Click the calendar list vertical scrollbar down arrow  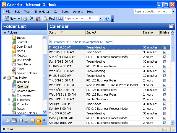click(x=172, y=122)
